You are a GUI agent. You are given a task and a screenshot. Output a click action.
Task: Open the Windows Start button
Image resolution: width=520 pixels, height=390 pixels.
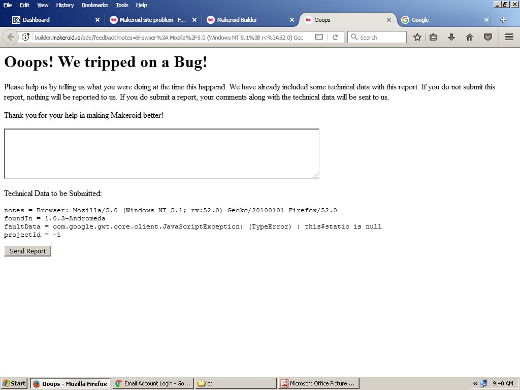[14, 383]
